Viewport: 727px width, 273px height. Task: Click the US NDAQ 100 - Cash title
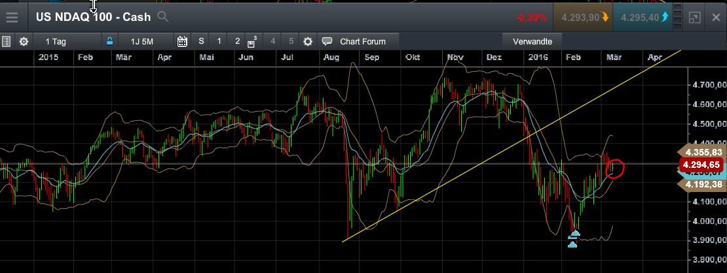pyautogui.click(x=93, y=17)
